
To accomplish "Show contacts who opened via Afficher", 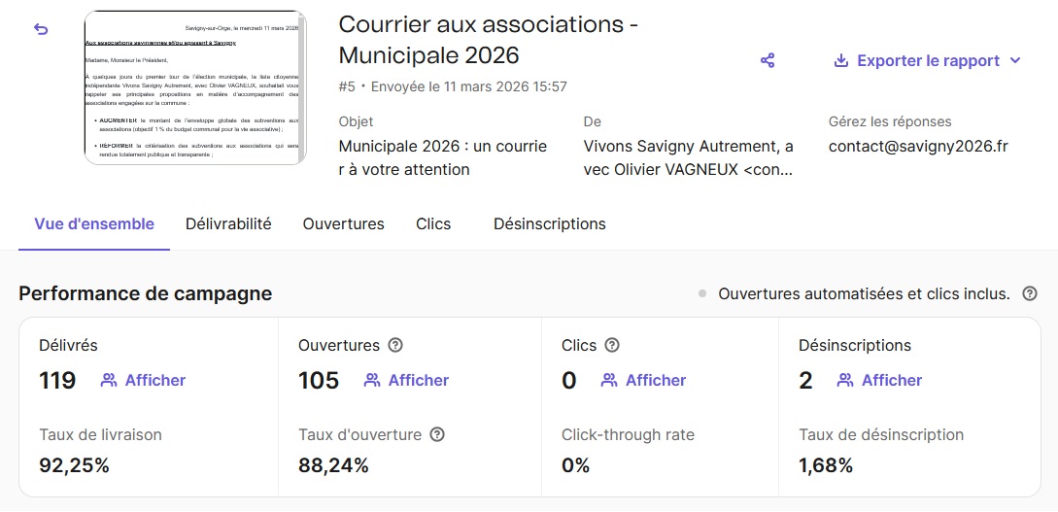I will click(418, 380).
